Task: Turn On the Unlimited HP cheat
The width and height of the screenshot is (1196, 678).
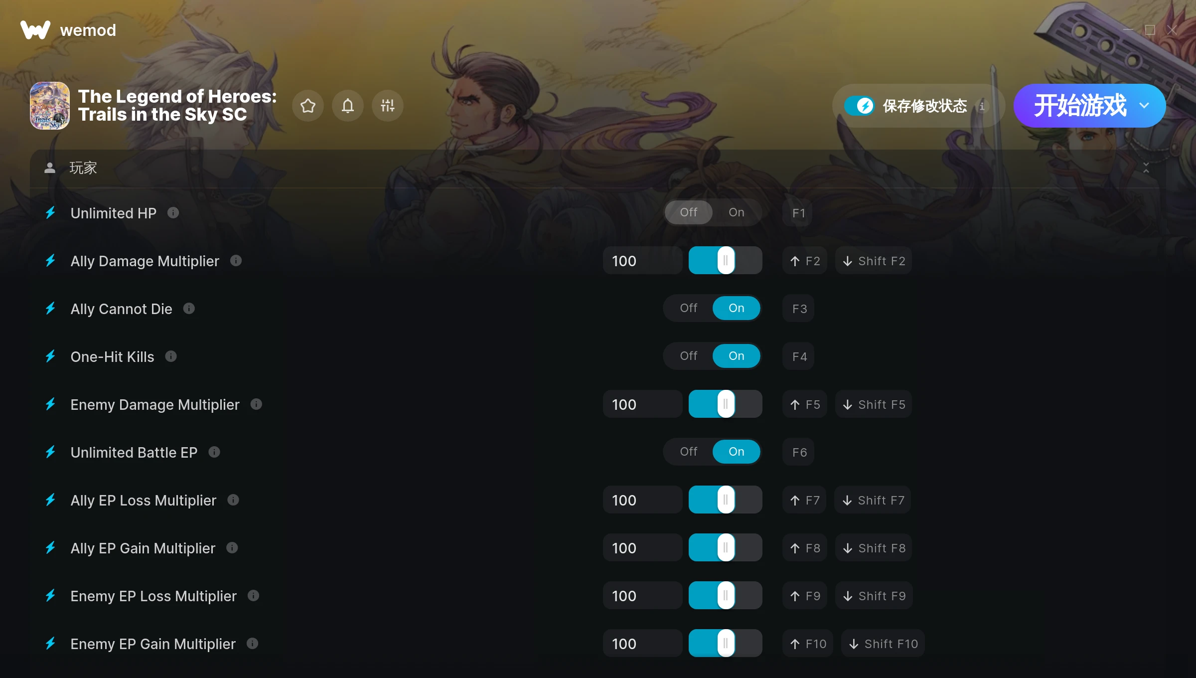Action: pyautogui.click(x=736, y=212)
